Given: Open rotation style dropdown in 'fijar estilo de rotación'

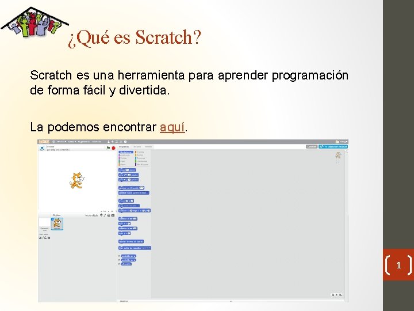Looking at the screenshot, I should click(146, 248).
